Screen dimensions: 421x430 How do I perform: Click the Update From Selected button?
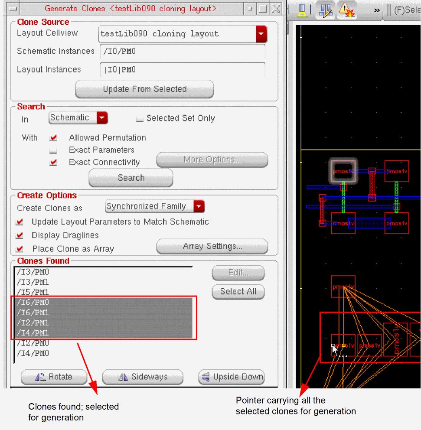(x=144, y=89)
